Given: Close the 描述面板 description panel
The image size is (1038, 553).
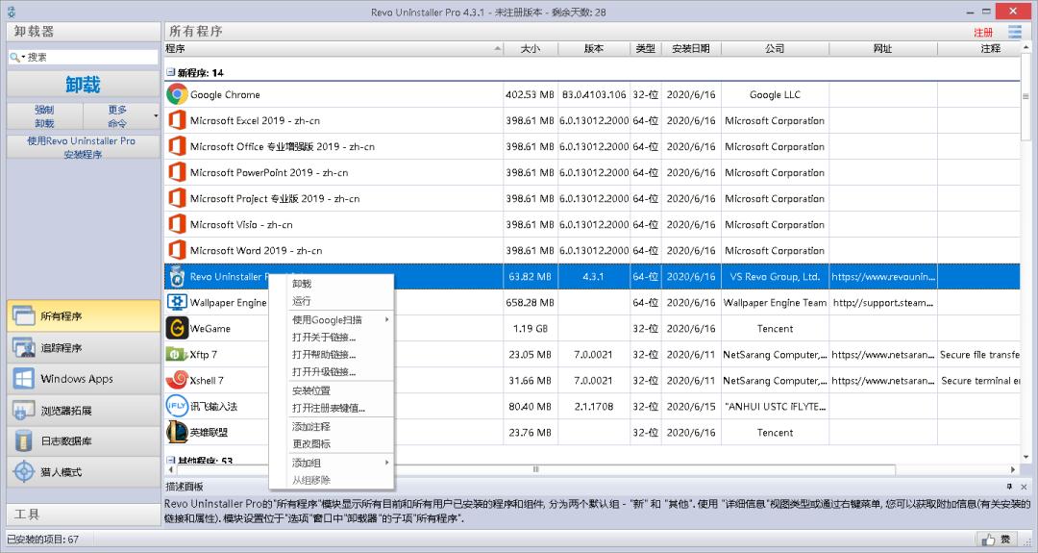Looking at the screenshot, I should 1024,486.
